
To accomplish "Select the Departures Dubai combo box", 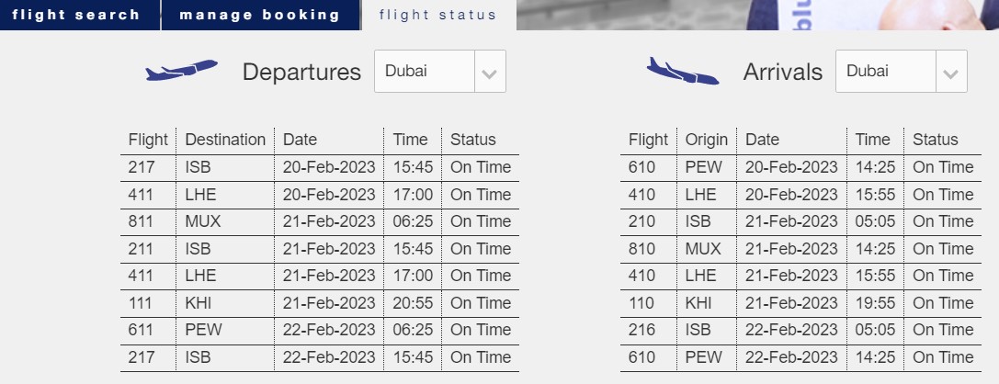I will point(440,72).
